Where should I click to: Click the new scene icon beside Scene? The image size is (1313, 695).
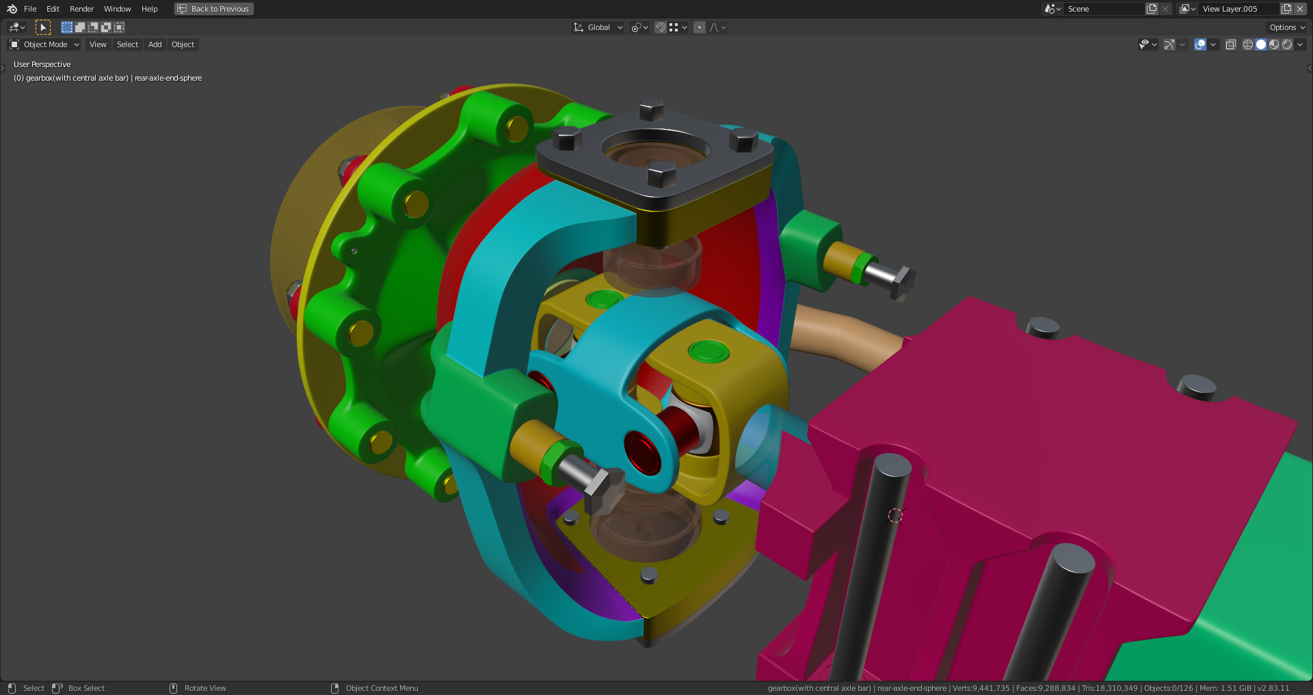[1152, 9]
